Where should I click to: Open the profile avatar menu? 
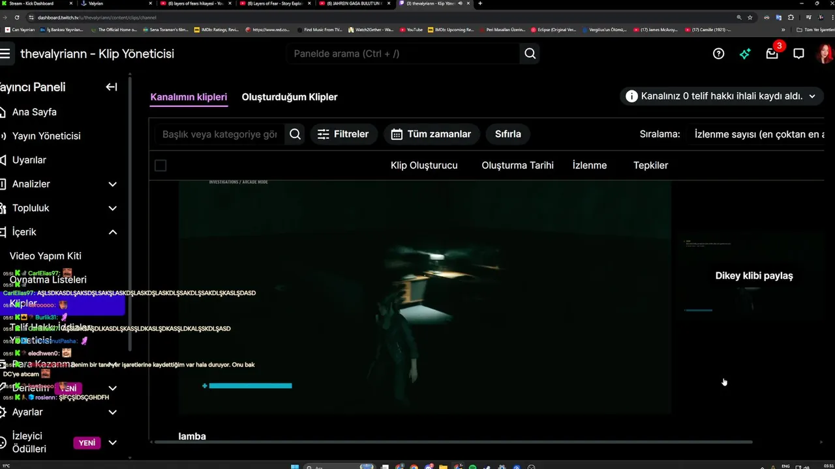(x=825, y=53)
